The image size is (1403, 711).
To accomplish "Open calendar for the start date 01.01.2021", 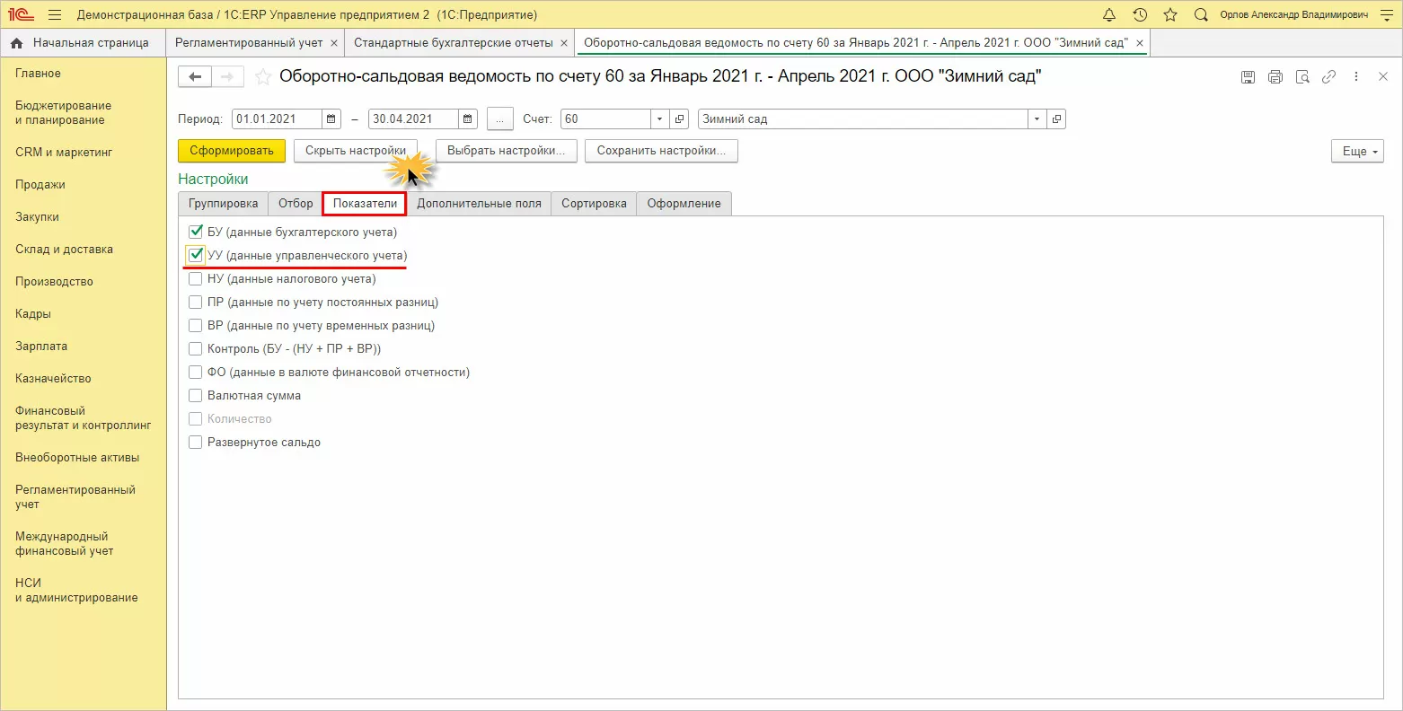I will click(x=331, y=118).
